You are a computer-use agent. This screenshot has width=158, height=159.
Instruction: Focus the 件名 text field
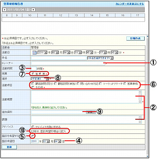click(58, 58)
